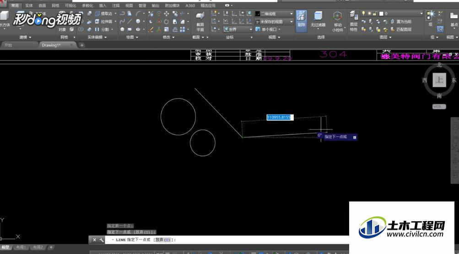Open the 单个视口 viewport configuration dropdown
Viewport: 459px width, 254px height.
(268, 29)
